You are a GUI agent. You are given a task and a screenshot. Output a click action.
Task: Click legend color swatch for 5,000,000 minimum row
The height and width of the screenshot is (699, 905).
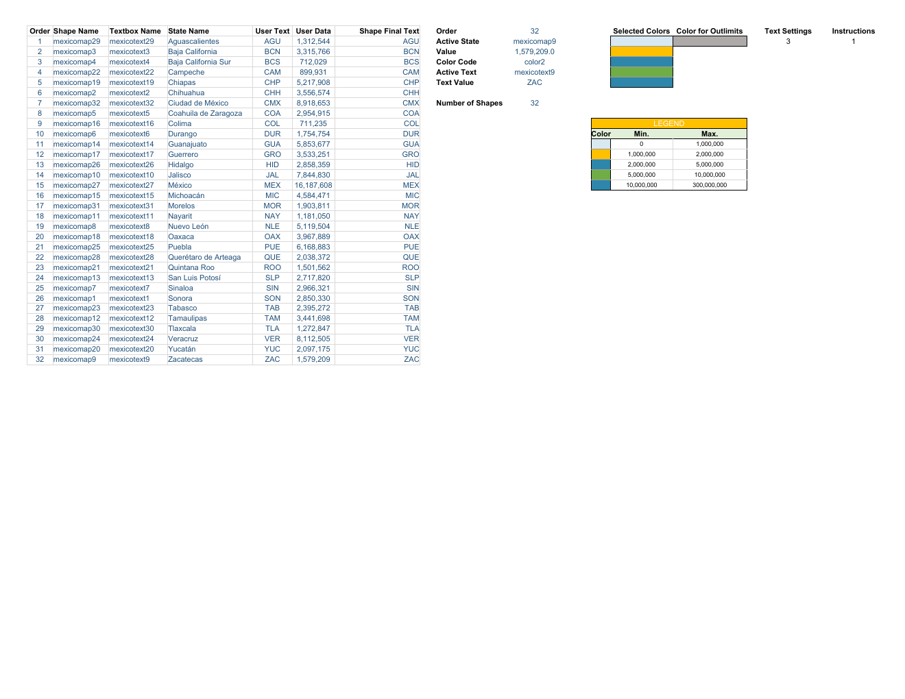(x=601, y=175)
